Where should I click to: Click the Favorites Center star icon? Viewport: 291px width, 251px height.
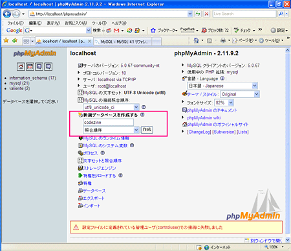coord(6,40)
